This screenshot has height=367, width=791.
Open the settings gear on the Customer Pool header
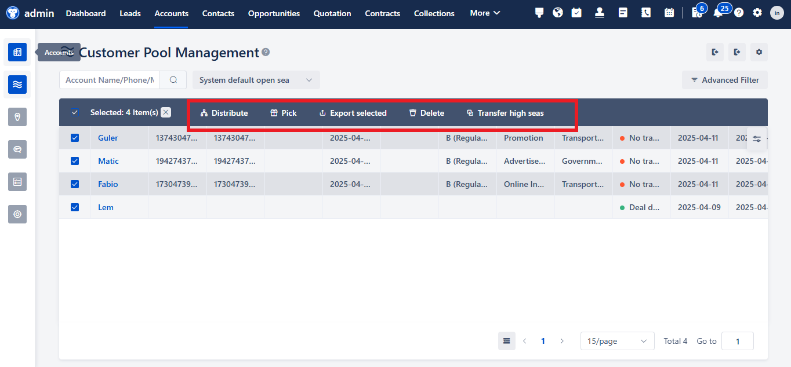[x=759, y=52]
